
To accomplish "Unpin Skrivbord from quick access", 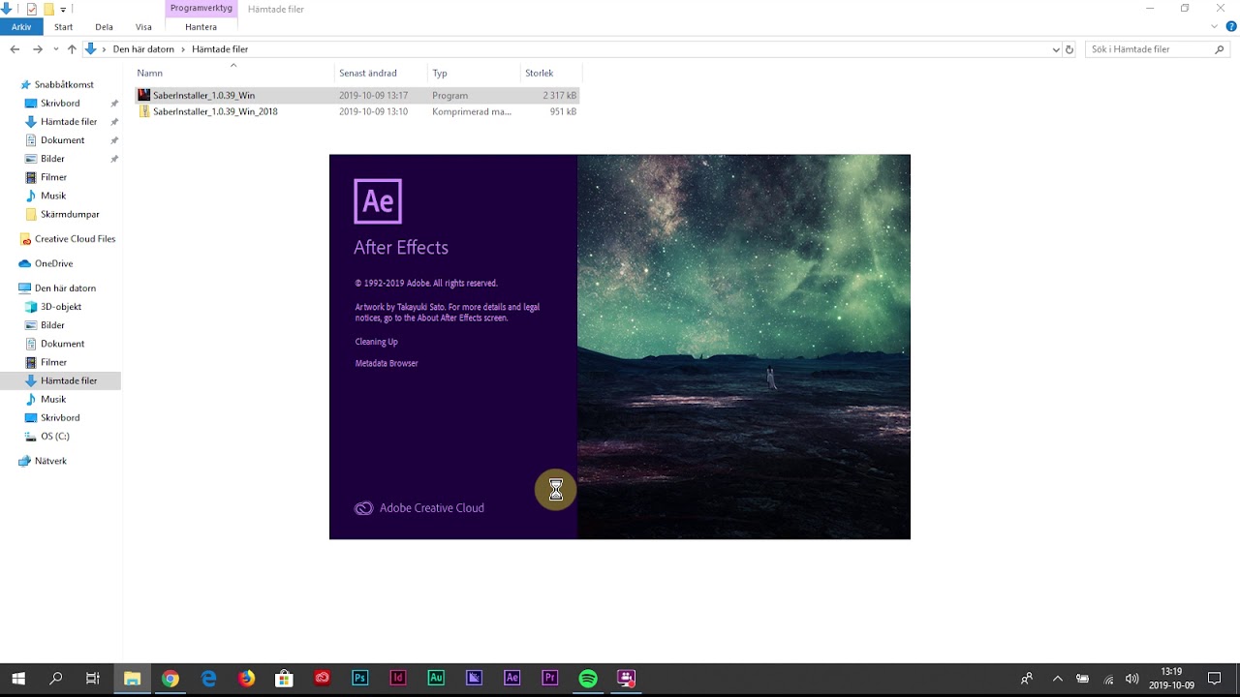I will click(114, 104).
